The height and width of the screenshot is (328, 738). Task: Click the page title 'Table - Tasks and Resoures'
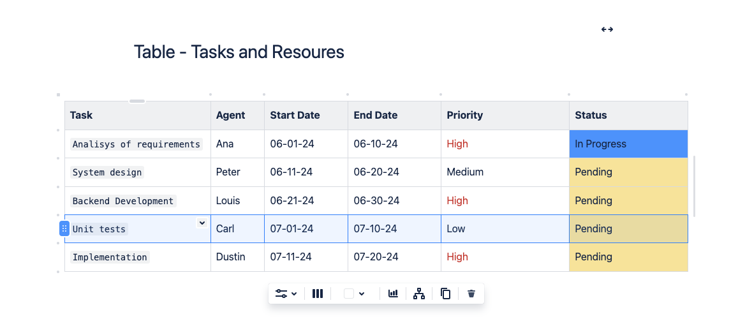pos(239,52)
